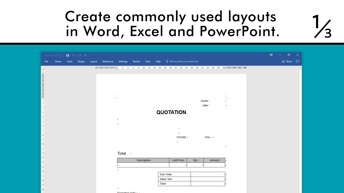Viewport: 344px width, 193px height.
Task: Click the 'PHONE：' text
Action: pyautogui.click(x=183, y=137)
